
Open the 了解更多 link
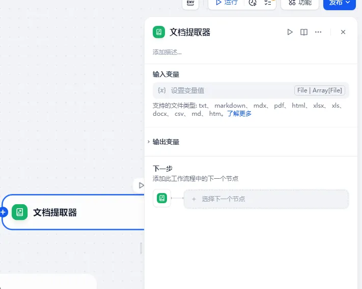(239, 114)
